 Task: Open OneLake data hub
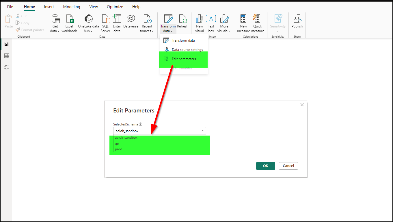point(88,23)
